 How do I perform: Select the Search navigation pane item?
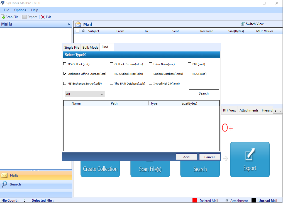36,184
